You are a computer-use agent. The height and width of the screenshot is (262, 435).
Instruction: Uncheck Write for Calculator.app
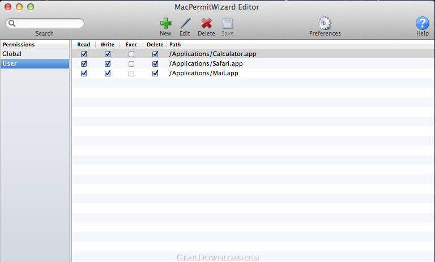(108, 54)
